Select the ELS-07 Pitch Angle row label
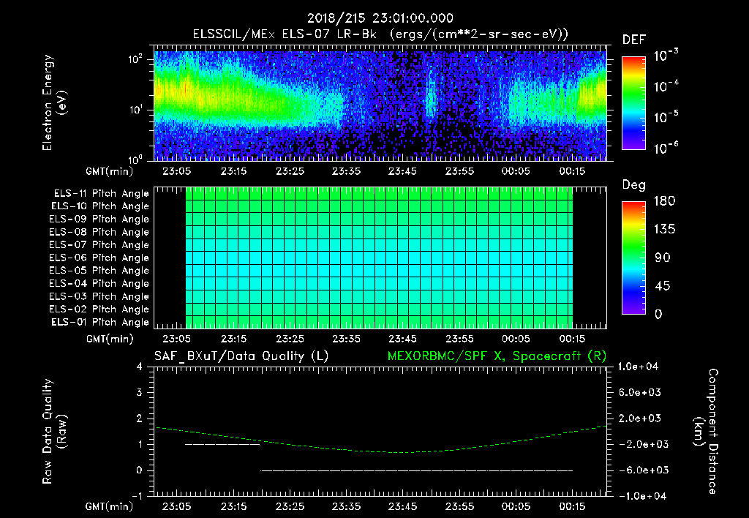Image resolution: width=749 pixels, height=518 pixels. (99, 244)
